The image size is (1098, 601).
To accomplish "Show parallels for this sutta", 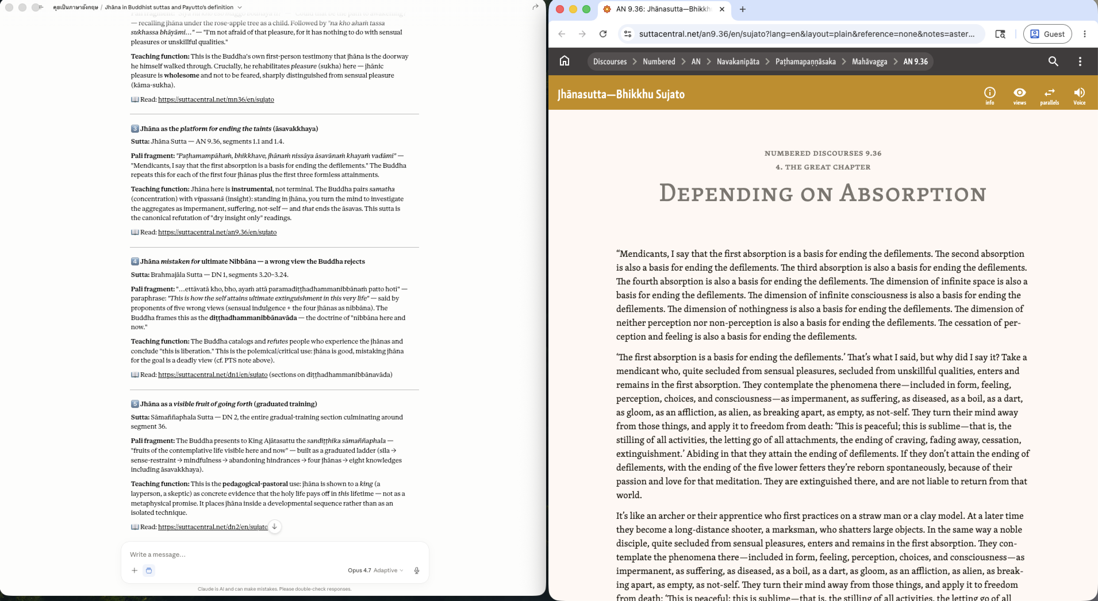I will click(1049, 96).
